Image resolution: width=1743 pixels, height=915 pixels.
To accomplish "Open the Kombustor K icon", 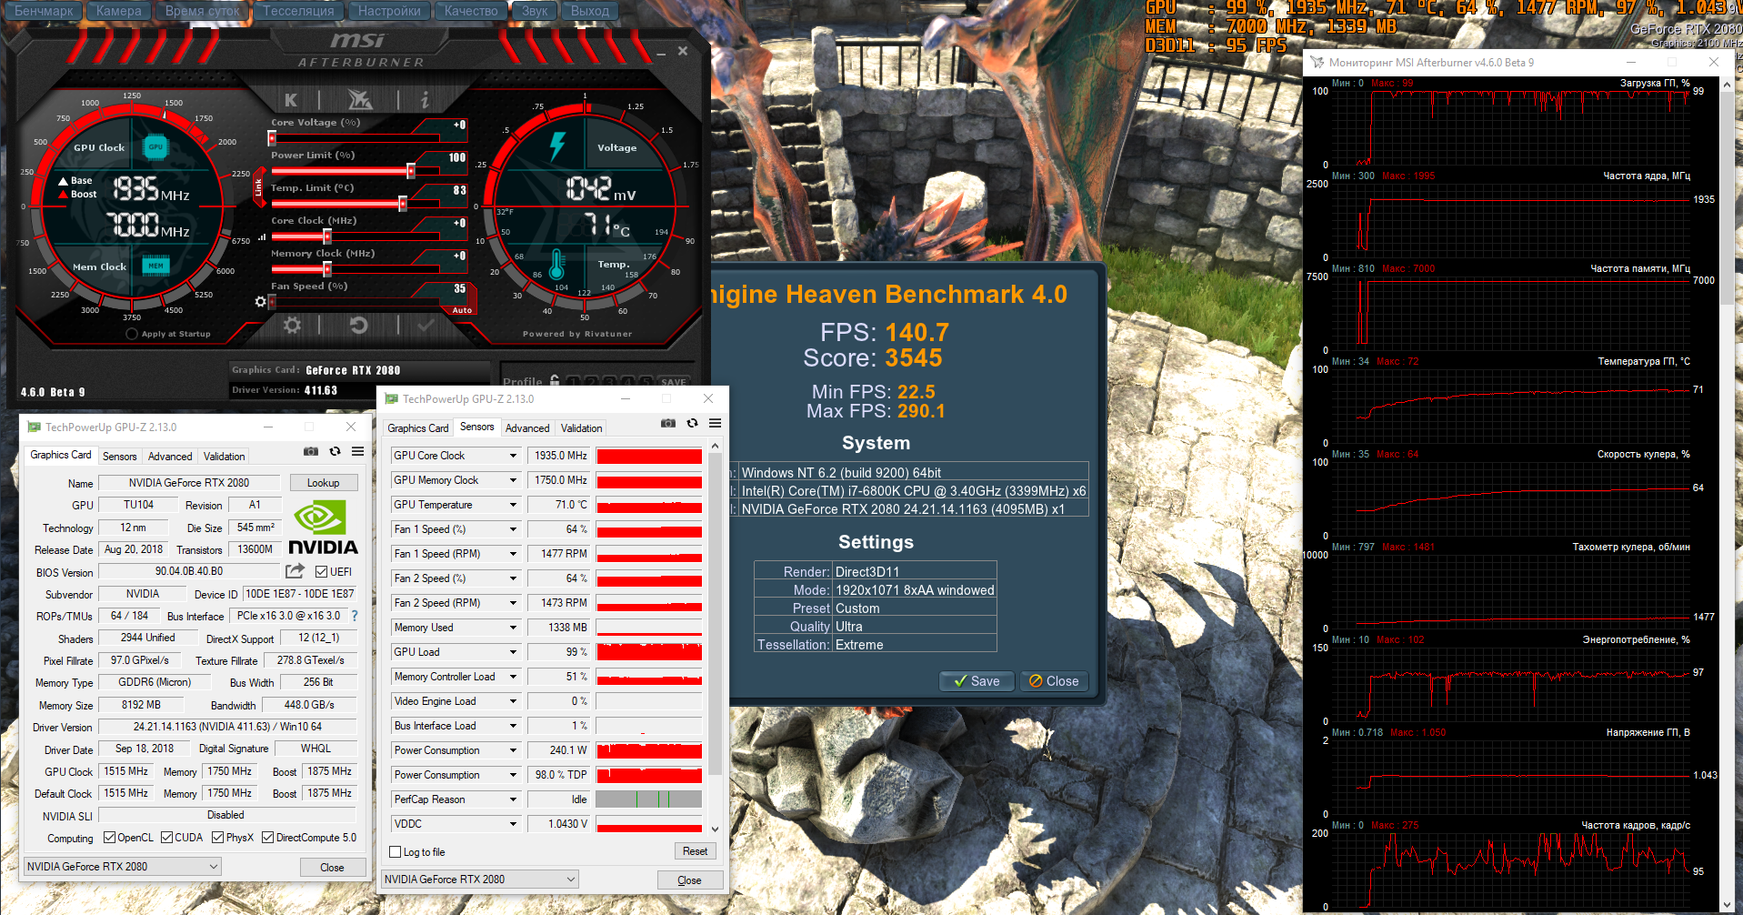I will click(x=291, y=100).
